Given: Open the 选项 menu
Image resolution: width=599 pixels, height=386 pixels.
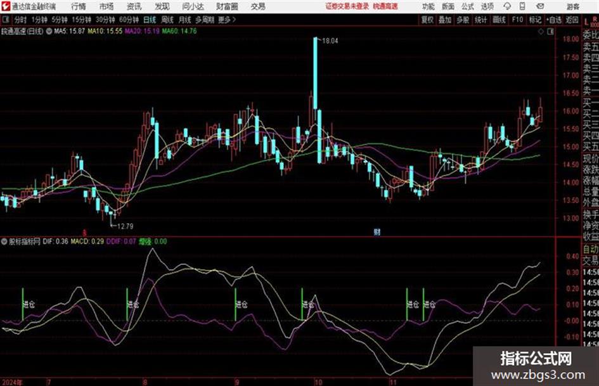Looking at the screenshot, I should (487, 6).
